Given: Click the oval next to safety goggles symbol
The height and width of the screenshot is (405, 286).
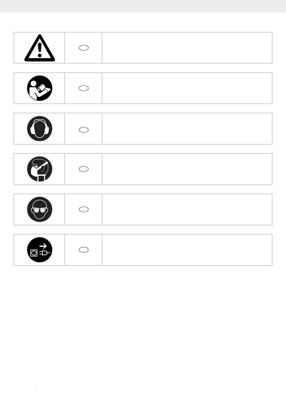Looking at the screenshot, I should [x=84, y=209].
